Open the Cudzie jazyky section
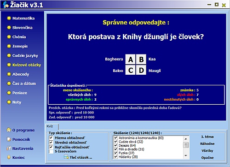 click(x=25, y=55)
